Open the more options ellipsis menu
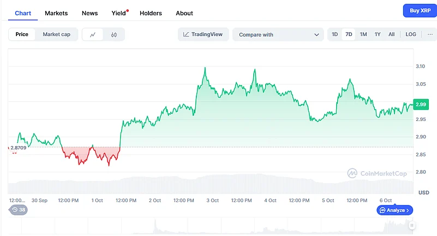The width and height of the screenshot is (437, 236). [x=429, y=34]
